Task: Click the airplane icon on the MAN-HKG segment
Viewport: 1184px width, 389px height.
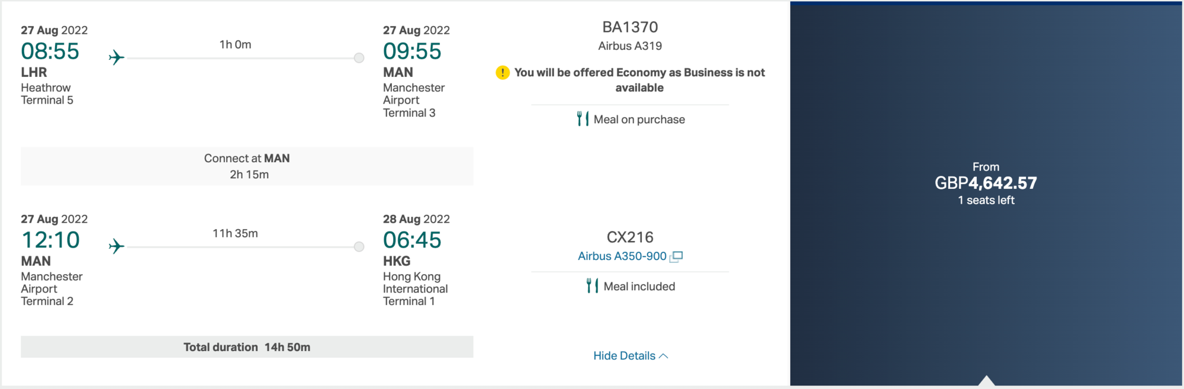Action: (116, 247)
